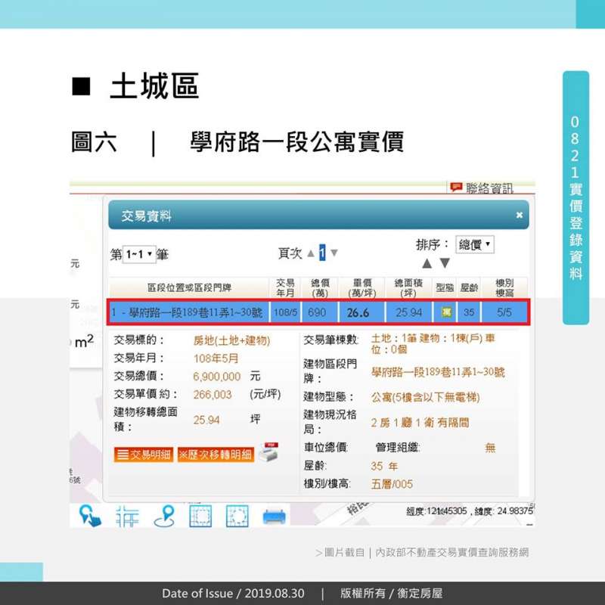Select the square area selection tool icon
Viewport: 605px width, 605px height.
pos(200,516)
